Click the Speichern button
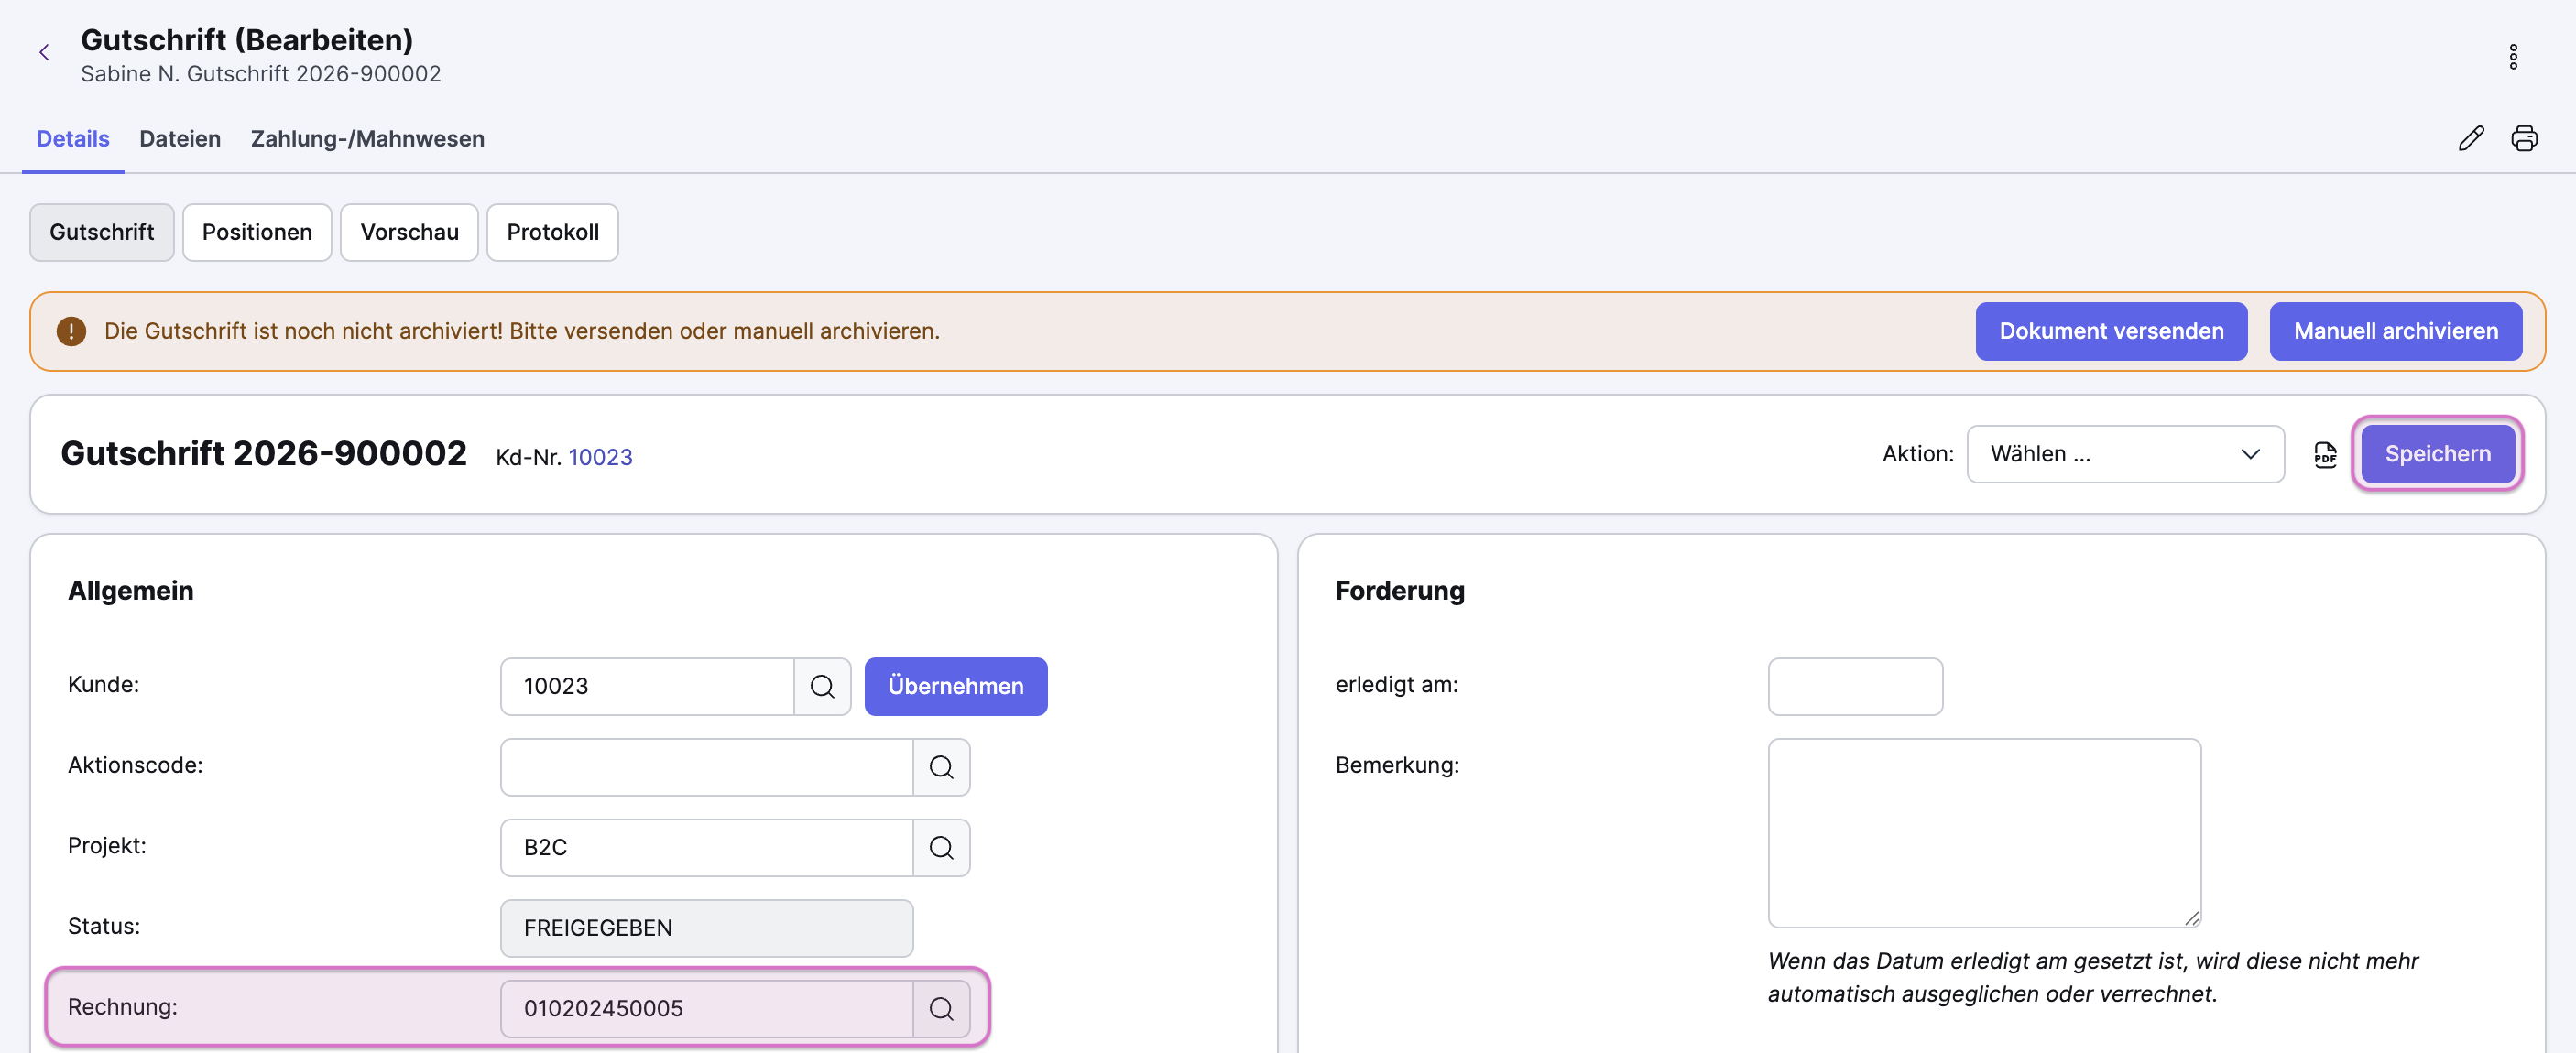Screen dimensions: 2576x1053 (2437, 454)
